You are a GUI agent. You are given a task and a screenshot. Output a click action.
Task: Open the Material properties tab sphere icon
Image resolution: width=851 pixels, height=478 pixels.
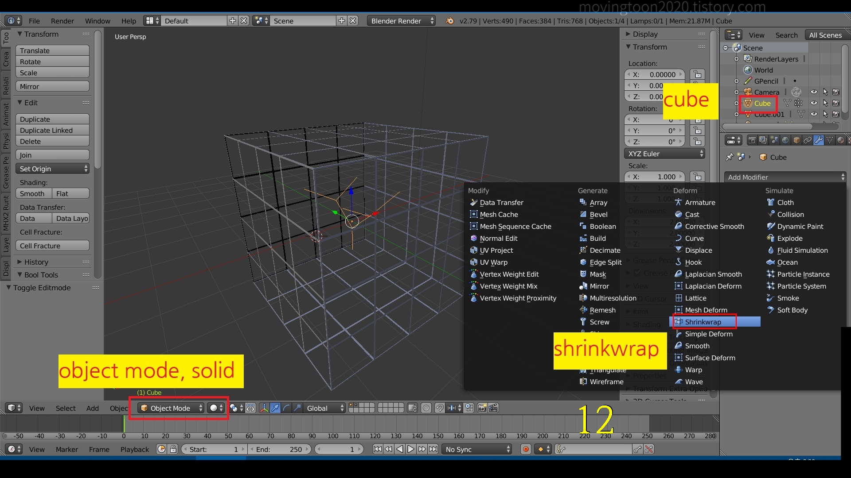[841, 140]
